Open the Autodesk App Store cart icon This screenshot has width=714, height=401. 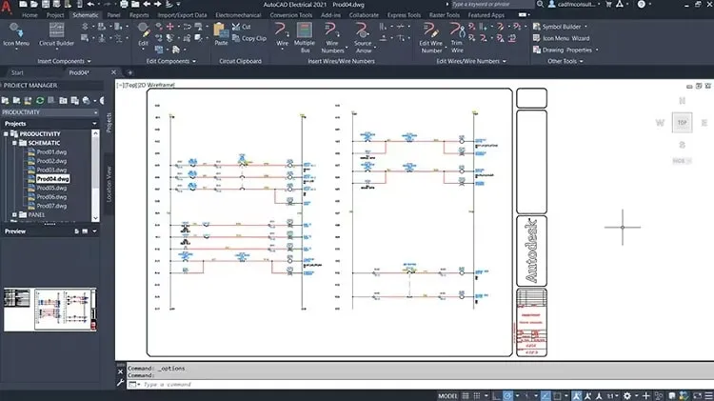(608, 4)
